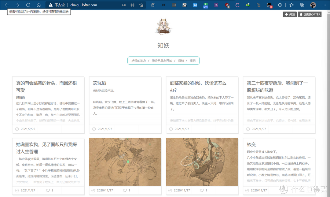Click the purple IA extension icon
The height and width of the screenshot is (197, 330).
216,5
